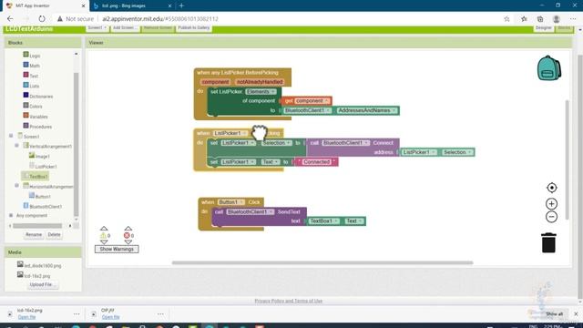Viewport: 583px width, 328px height.
Task: Open the TextBox1 component dropdown block
Action: point(324,220)
